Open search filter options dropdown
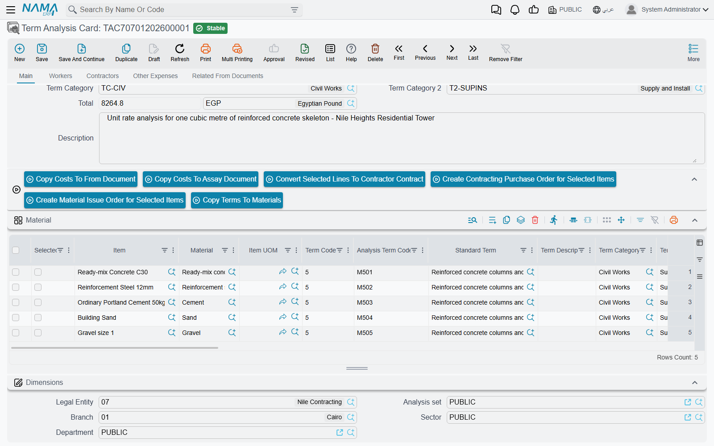This screenshot has height=446, width=714. (295, 10)
